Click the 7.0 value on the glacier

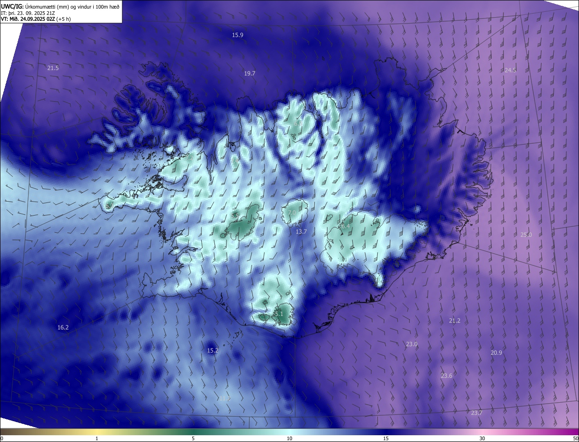coord(292,212)
